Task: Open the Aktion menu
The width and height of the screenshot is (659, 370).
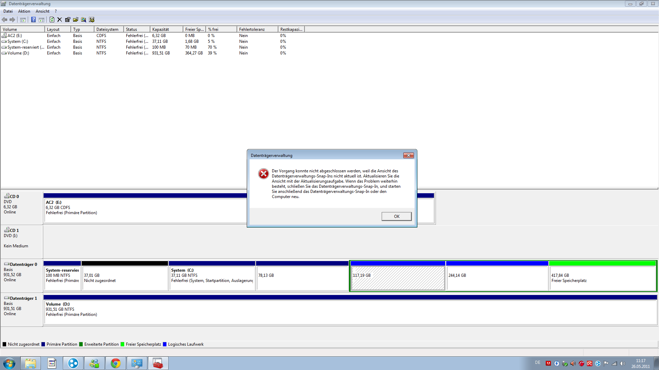Action: tap(24, 11)
